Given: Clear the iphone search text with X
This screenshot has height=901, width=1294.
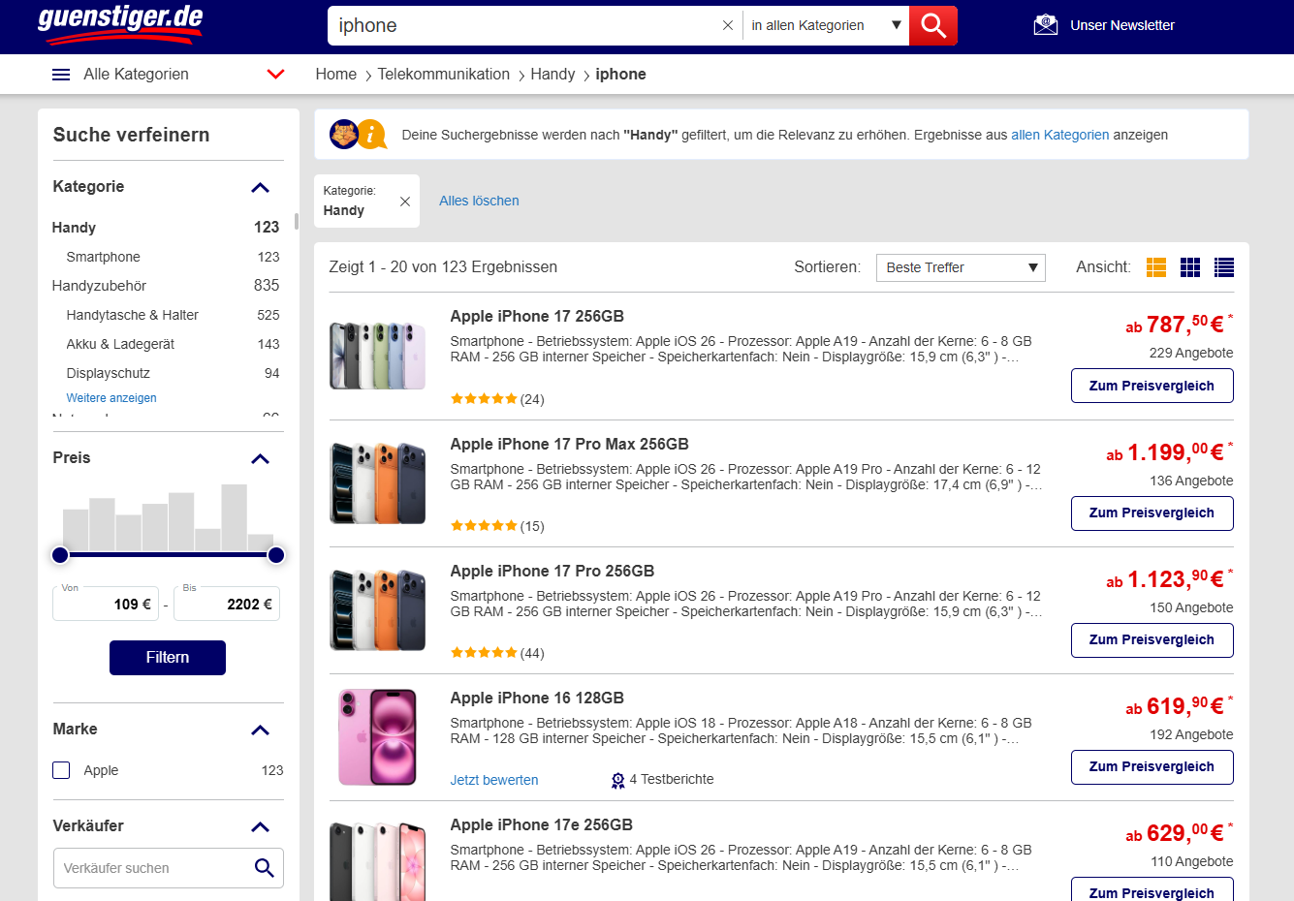Looking at the screenshot, I should (x=728, y=26).
